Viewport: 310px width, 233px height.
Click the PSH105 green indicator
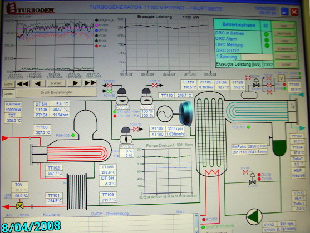click(x=248, y=127)
